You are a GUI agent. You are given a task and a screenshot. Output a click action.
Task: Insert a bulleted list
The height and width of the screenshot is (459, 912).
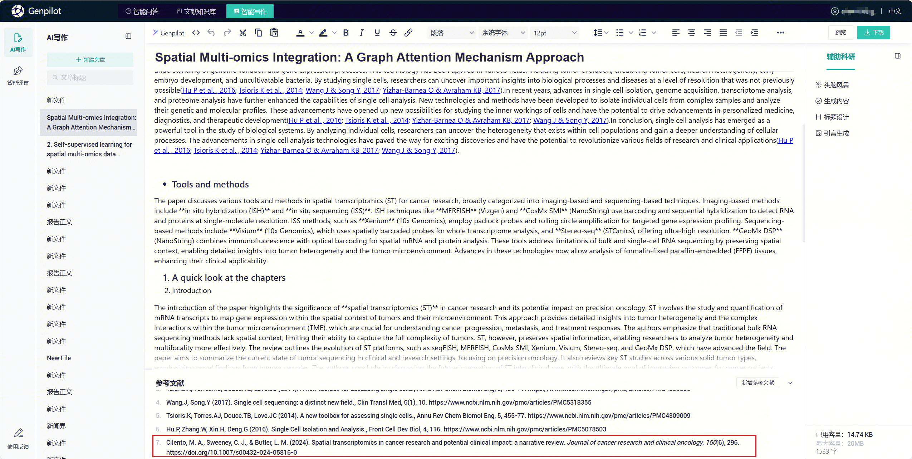click(620, 33)
